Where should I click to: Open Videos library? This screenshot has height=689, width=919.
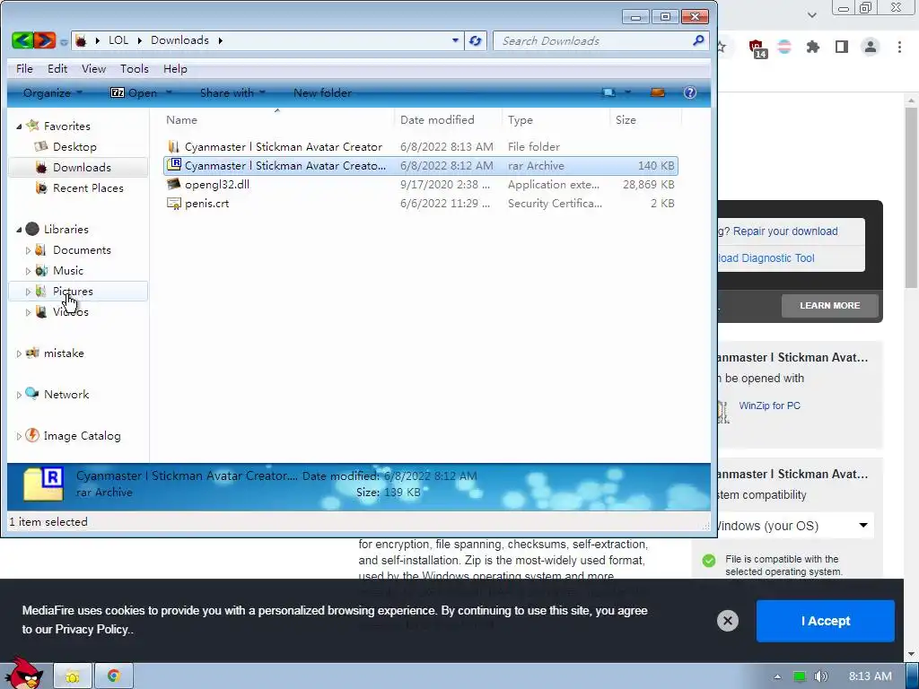(x=70, y=311)
